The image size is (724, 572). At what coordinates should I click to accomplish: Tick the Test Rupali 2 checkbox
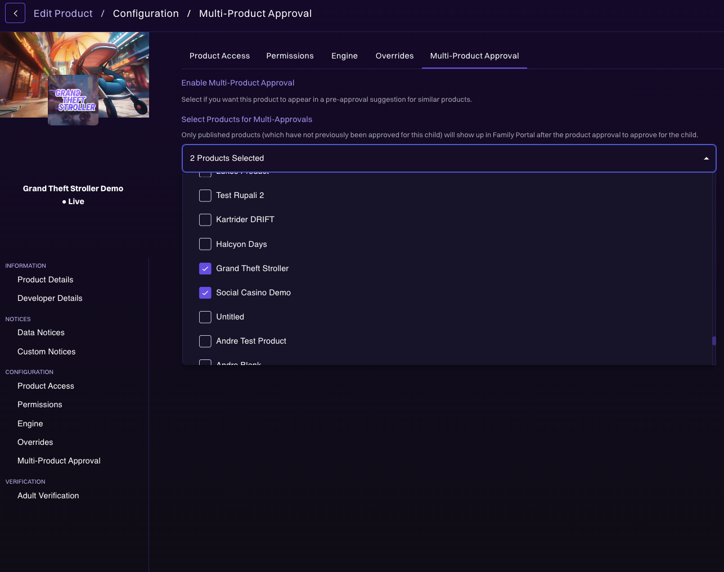click(x=205, y=196)
